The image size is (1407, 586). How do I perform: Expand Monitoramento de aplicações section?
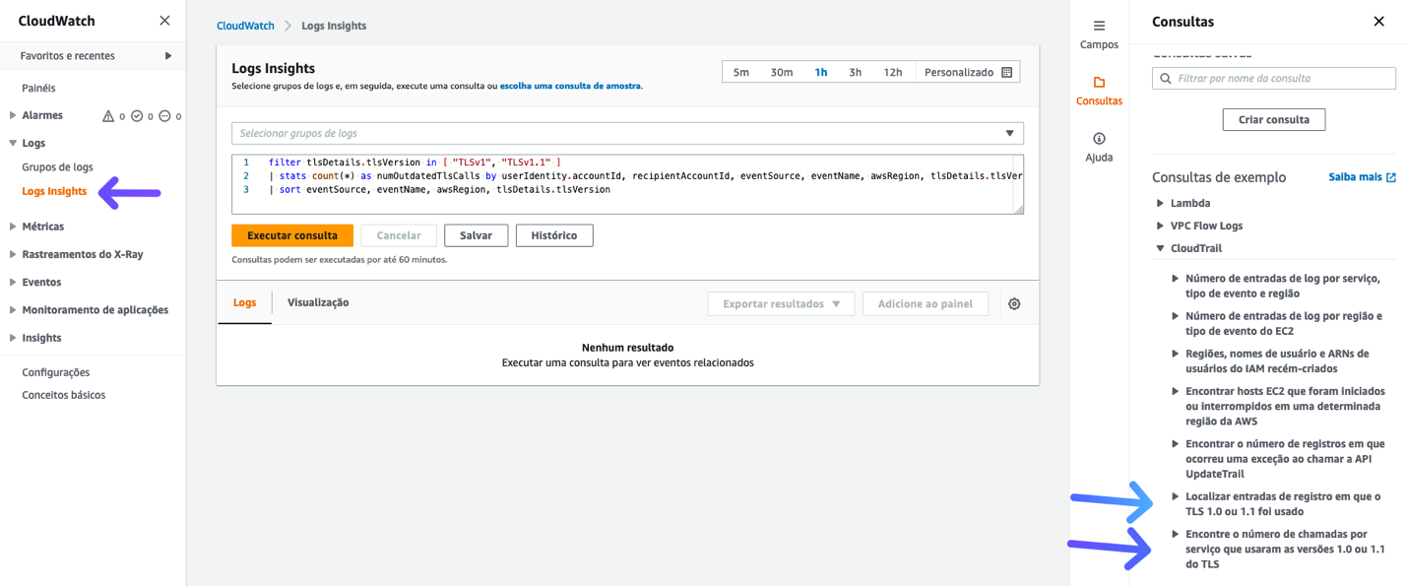click(x=13, y=309)
